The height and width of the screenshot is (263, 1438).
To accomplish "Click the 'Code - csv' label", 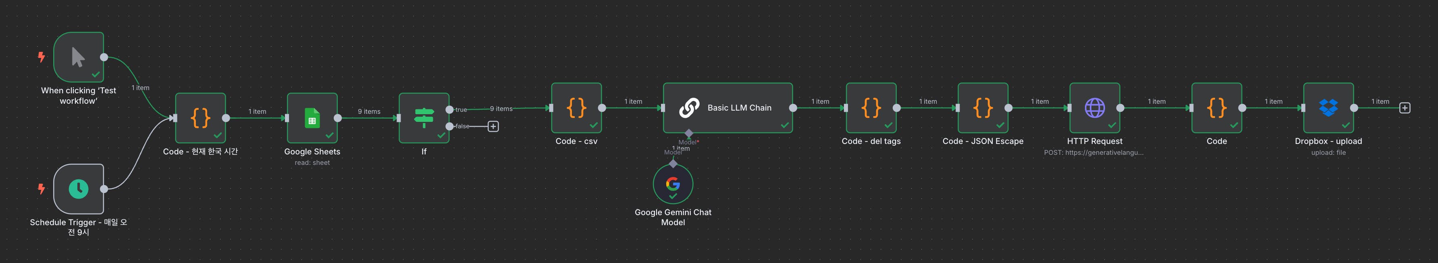I will [x=576, y=141].
